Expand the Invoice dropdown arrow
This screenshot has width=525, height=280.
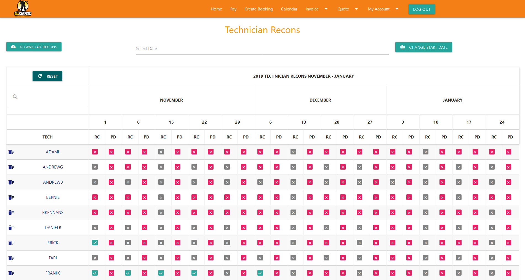(326, 9)
